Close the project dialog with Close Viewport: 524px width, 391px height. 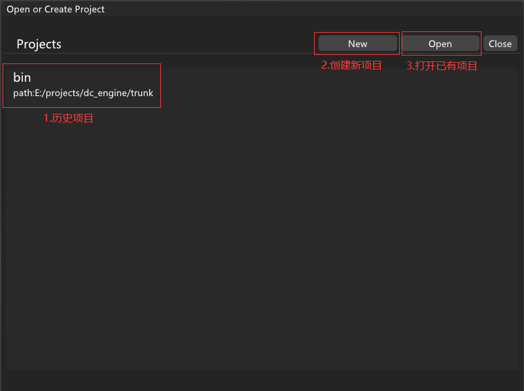(x=500, y=44)
